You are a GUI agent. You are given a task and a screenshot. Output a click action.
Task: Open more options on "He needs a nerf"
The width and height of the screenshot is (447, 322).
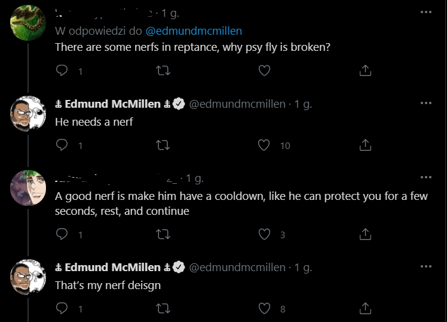[x=425, y=103]
